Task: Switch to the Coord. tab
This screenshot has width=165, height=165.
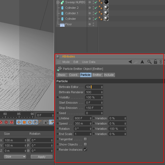Action: [74, 75]
